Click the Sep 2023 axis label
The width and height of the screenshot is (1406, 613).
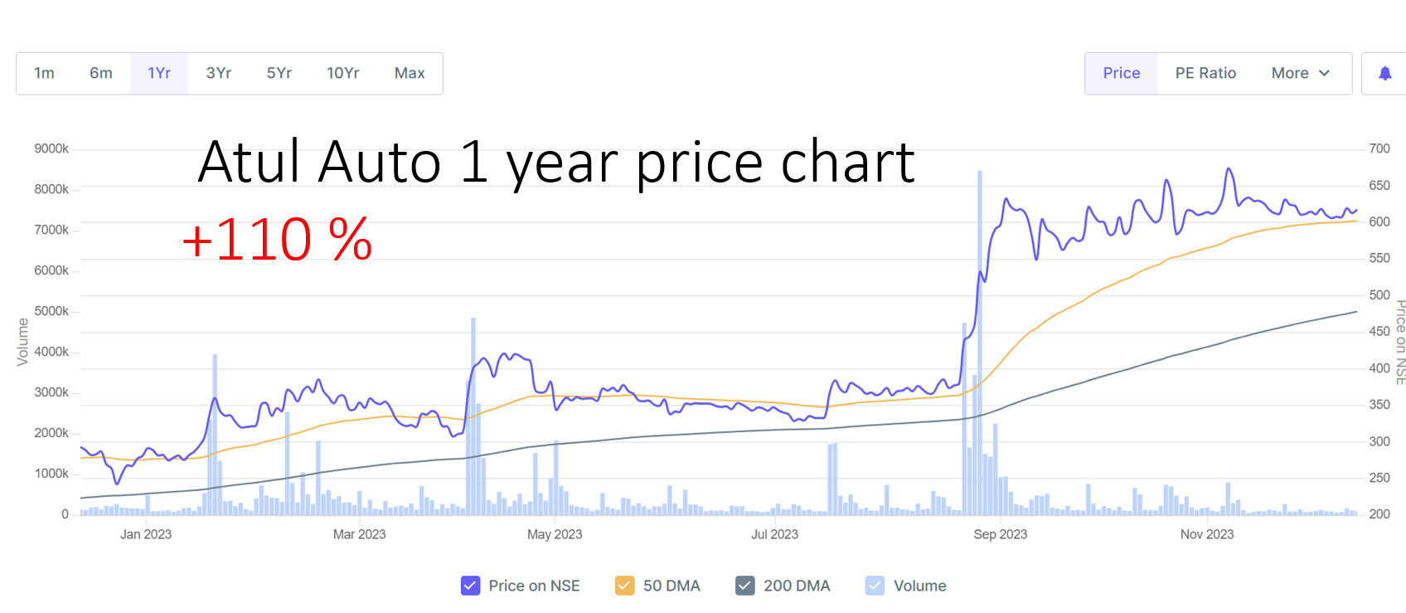point(1000,534)
